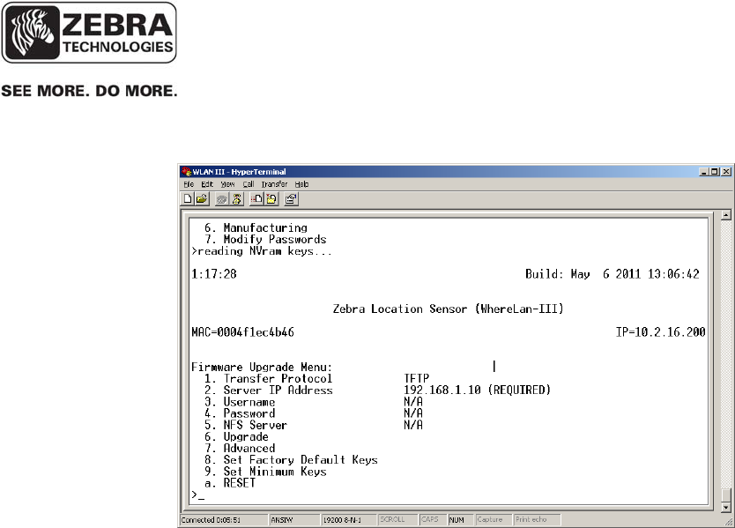Click the scroll down arrow in terminal

point(726,507)
